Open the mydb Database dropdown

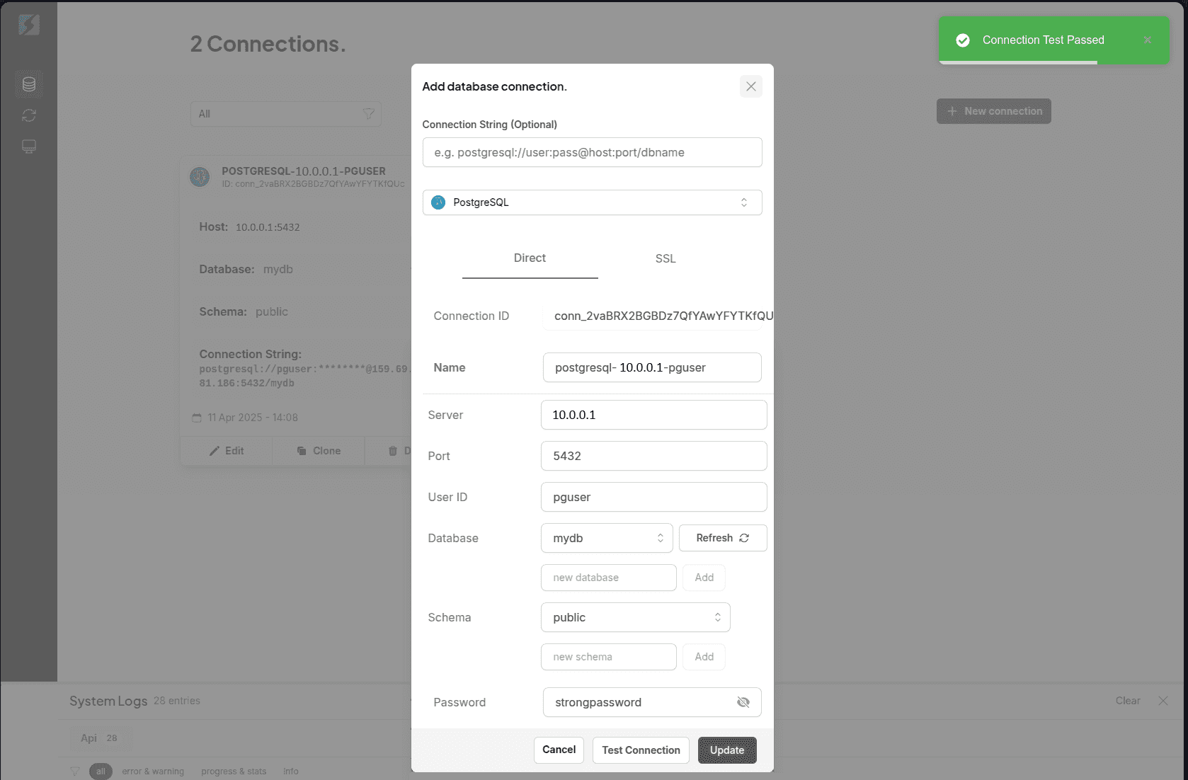coord(607,538)
